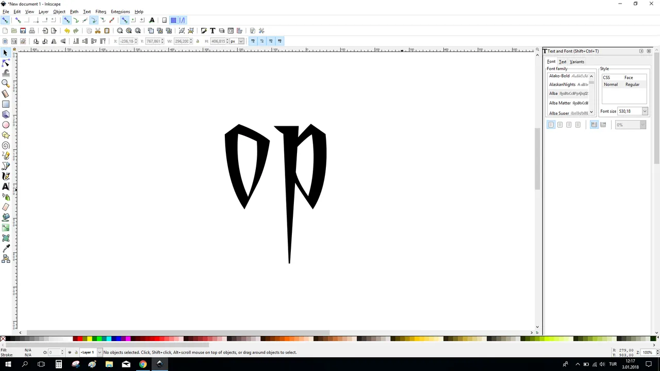The width and height of the screenshot is (660, 371).
Task: Toggle width-height lock icon
Action: tap(197, 41)
